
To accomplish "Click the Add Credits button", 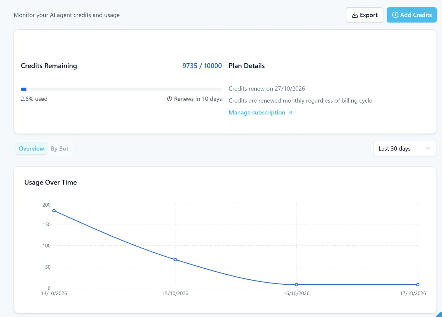I will (x=412, y=15).
